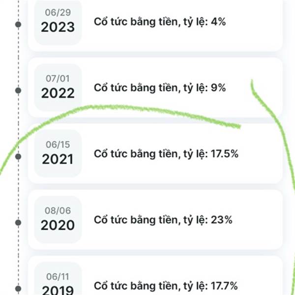Select the 17.5% cash dividend text
The image size is (295, 295).
[166, 154]
